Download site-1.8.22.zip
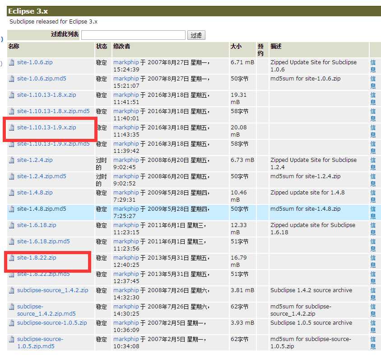This screenshot has width=381, height=360. (x=37, y=258)
